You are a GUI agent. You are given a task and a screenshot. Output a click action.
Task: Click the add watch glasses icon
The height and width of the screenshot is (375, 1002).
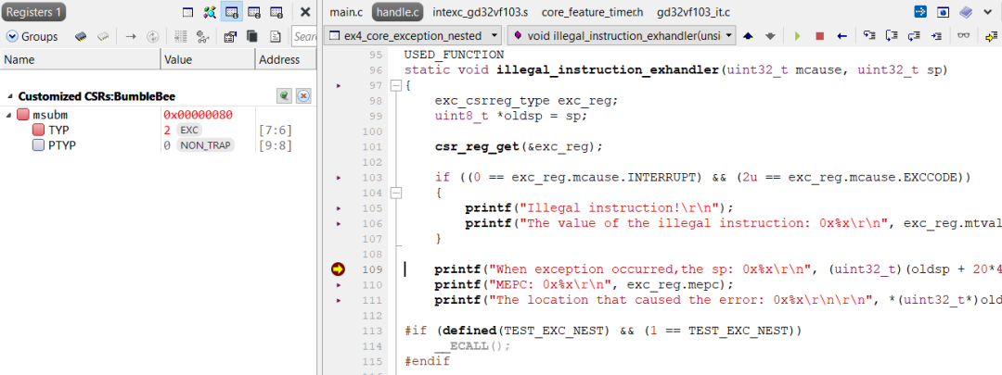(x=202, y=36)
